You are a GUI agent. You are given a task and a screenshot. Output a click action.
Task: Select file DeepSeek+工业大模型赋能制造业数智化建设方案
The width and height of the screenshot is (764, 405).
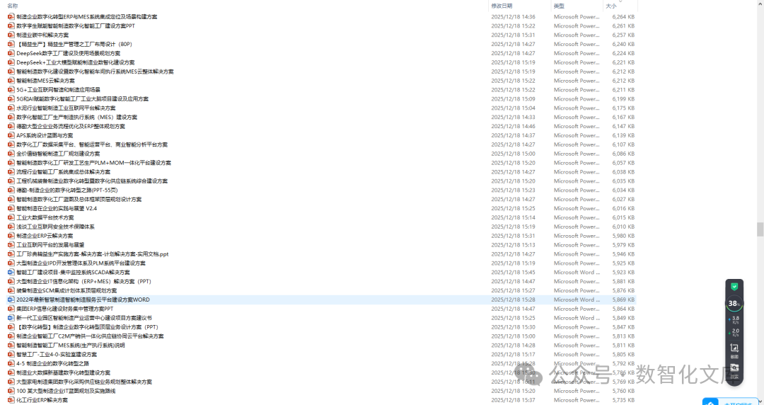pyautogui.click(x=76, y=62)
